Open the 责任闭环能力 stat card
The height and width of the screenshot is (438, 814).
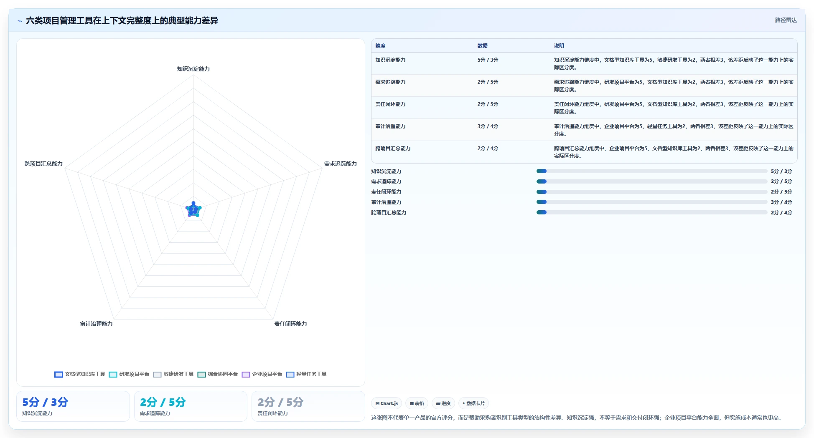[x=308, y=406]
